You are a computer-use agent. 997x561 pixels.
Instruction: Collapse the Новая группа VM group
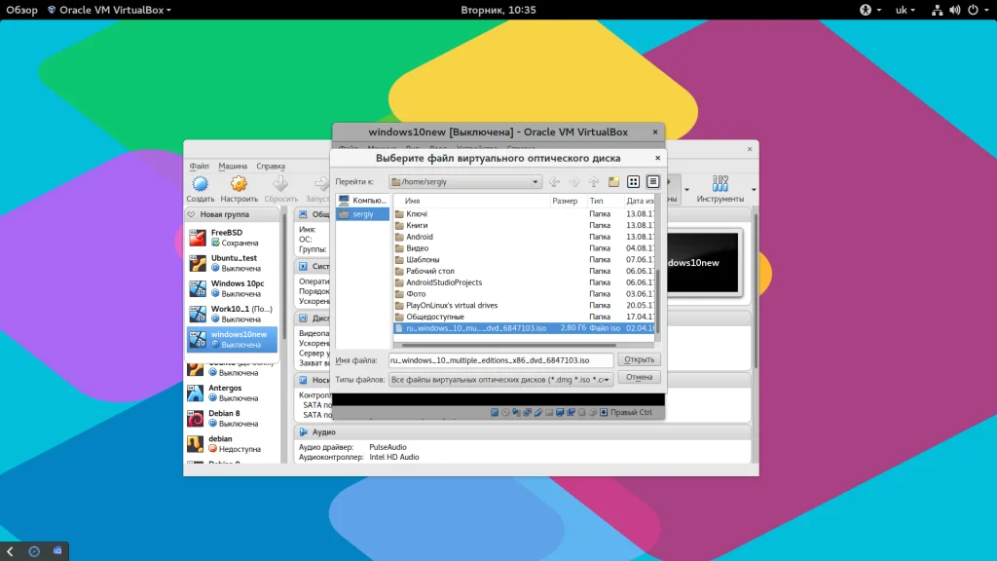192,214
